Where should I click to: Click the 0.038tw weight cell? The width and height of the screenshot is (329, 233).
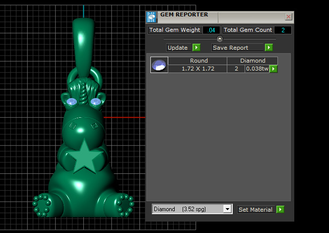tap(257, 69)
